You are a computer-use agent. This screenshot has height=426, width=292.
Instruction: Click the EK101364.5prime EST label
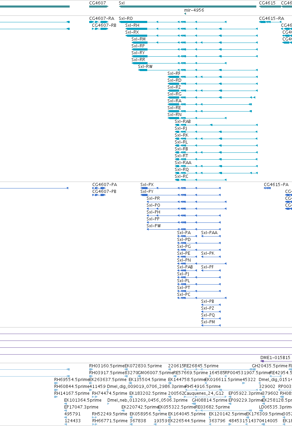[83, 400]
